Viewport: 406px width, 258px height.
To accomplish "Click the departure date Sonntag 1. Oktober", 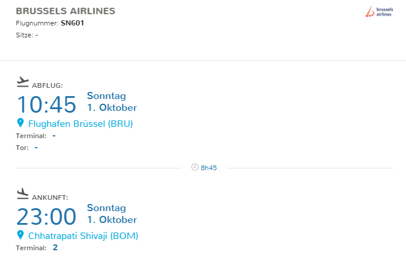I will pos(111,101).
